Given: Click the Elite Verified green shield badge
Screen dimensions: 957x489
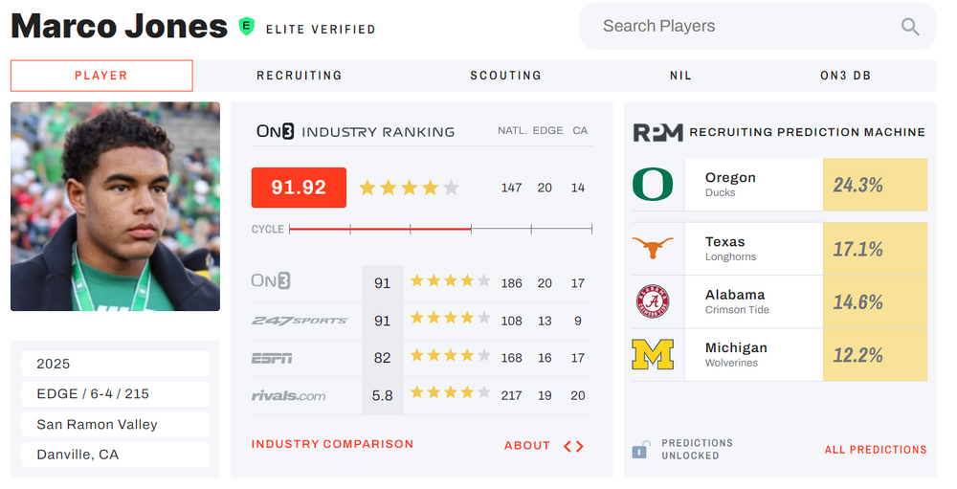Looking at the screenshot, I should click(247, 27).
